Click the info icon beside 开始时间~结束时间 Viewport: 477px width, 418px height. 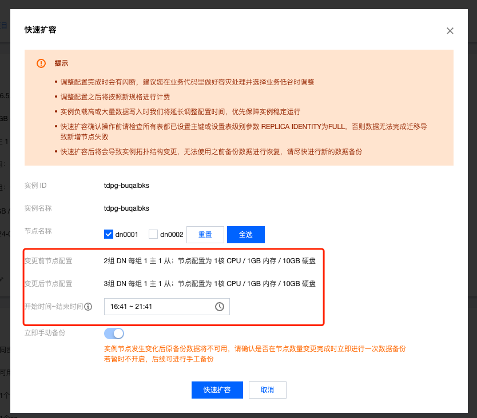pyautogui.click(x=87, y=307)
